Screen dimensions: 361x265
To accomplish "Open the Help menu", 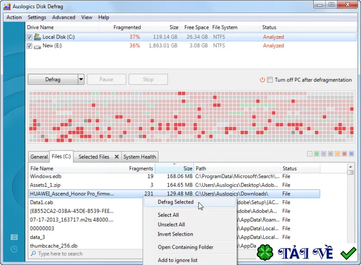I will [x=104, y=17].
